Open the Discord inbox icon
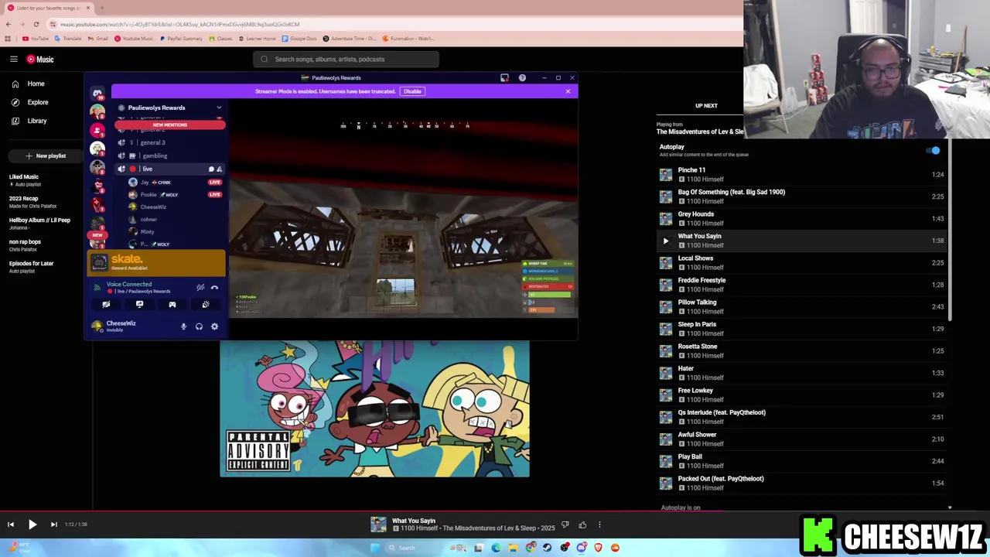 tap(504, 77)
